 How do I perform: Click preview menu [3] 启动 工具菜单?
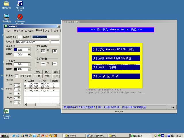click(116, 67)
